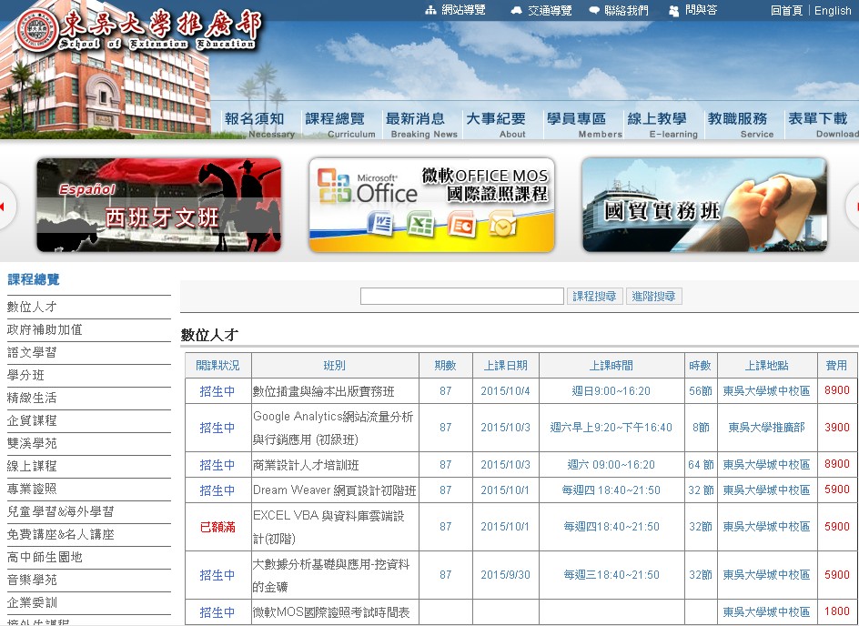Click the 2015/10/4 date cell
Viewport: 859px width, 626px height.
(505, 391)
